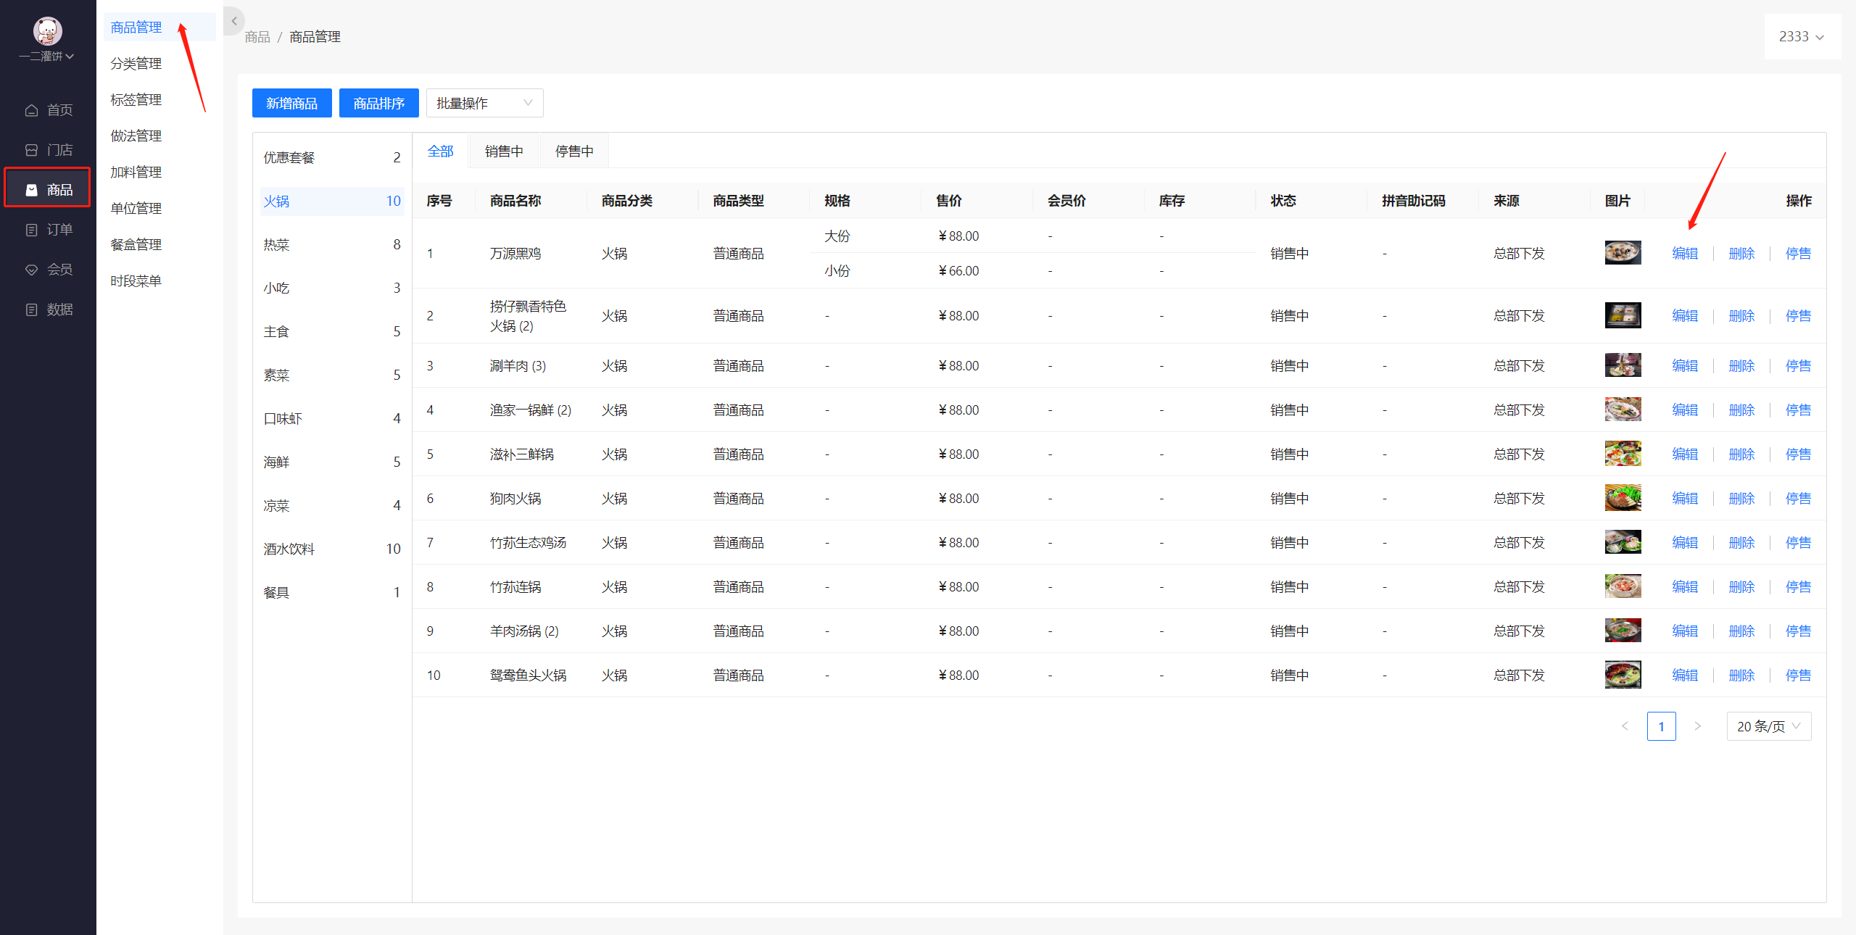
Task: Switch to the 停售中 tab
Action: (574, 151)
